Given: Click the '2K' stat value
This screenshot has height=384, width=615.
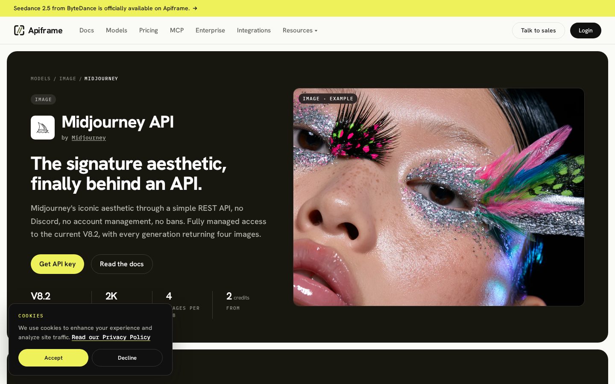Looking at the screenshot, I should click(111, 296).
